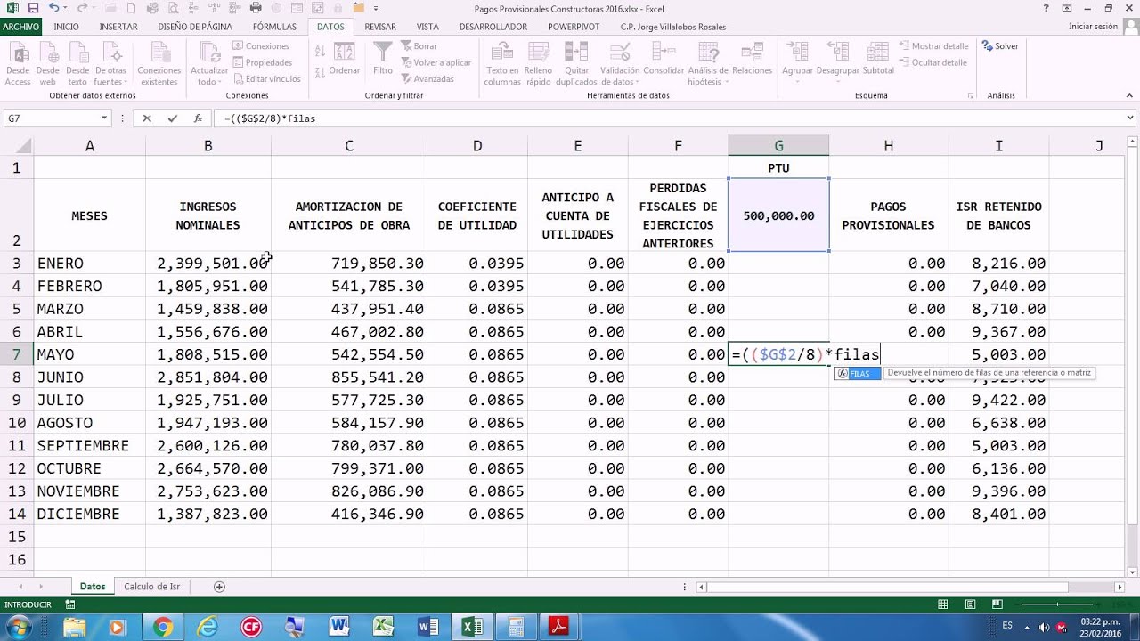Add a new sheet with plus button
The image size is (1140, 641).
pyautogui.click(x=219, y=587)
